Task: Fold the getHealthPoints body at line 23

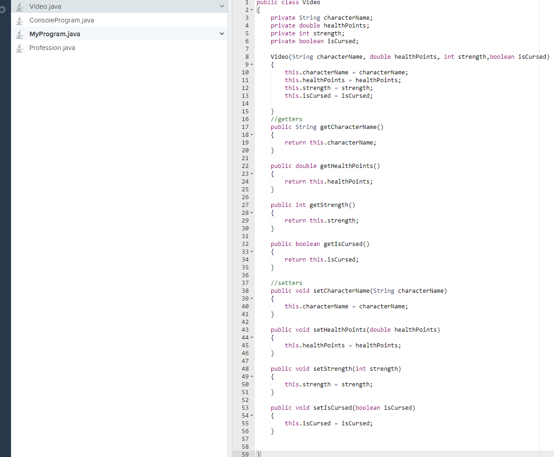Action: point(252,173)
